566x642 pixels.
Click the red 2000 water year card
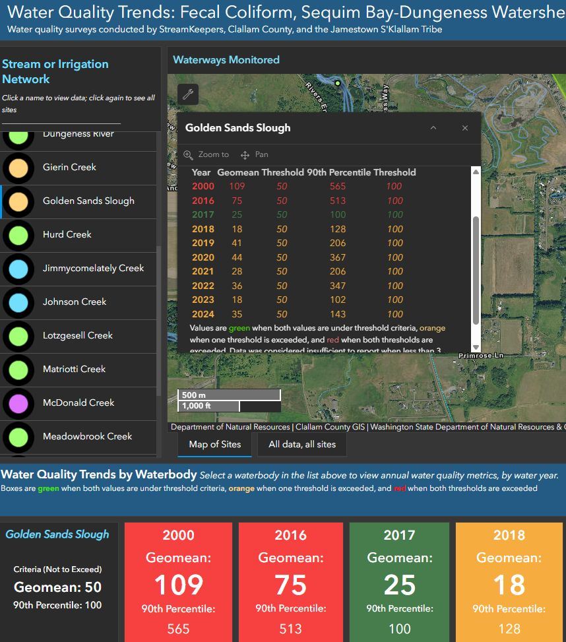click(x=178, y=582)
